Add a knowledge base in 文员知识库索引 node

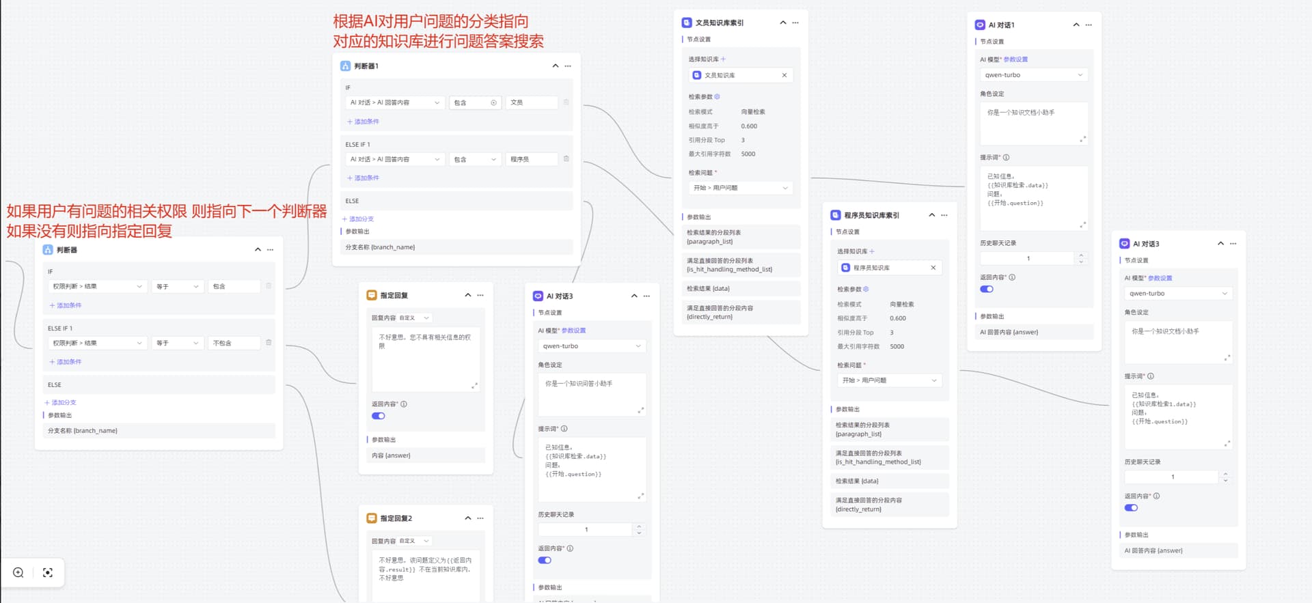pos(724,59)
